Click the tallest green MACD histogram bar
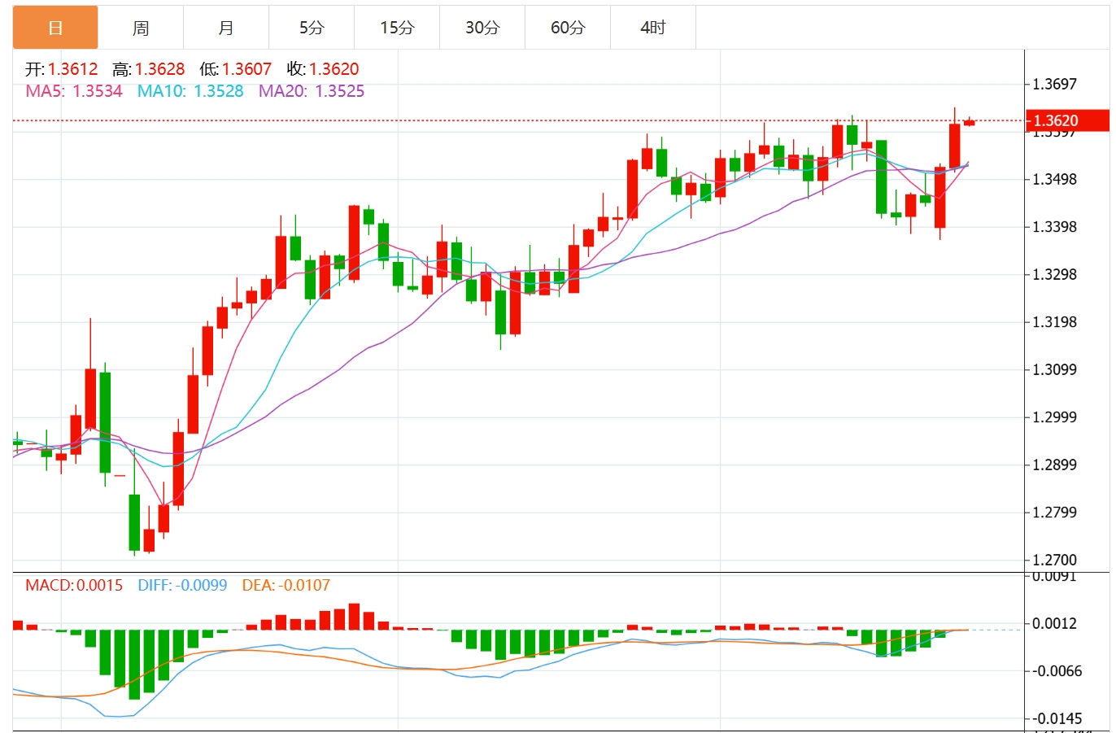 [134, 664]
